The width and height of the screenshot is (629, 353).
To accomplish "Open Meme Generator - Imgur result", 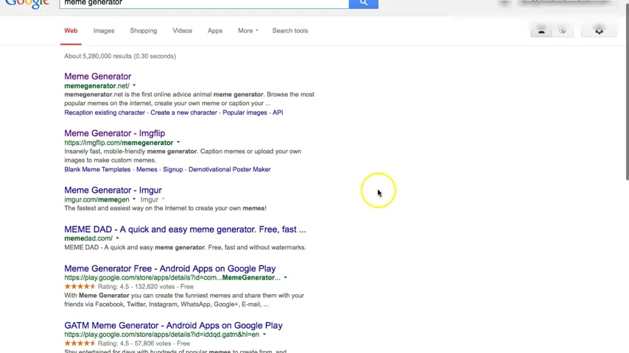I will click(x=113, y=190).
